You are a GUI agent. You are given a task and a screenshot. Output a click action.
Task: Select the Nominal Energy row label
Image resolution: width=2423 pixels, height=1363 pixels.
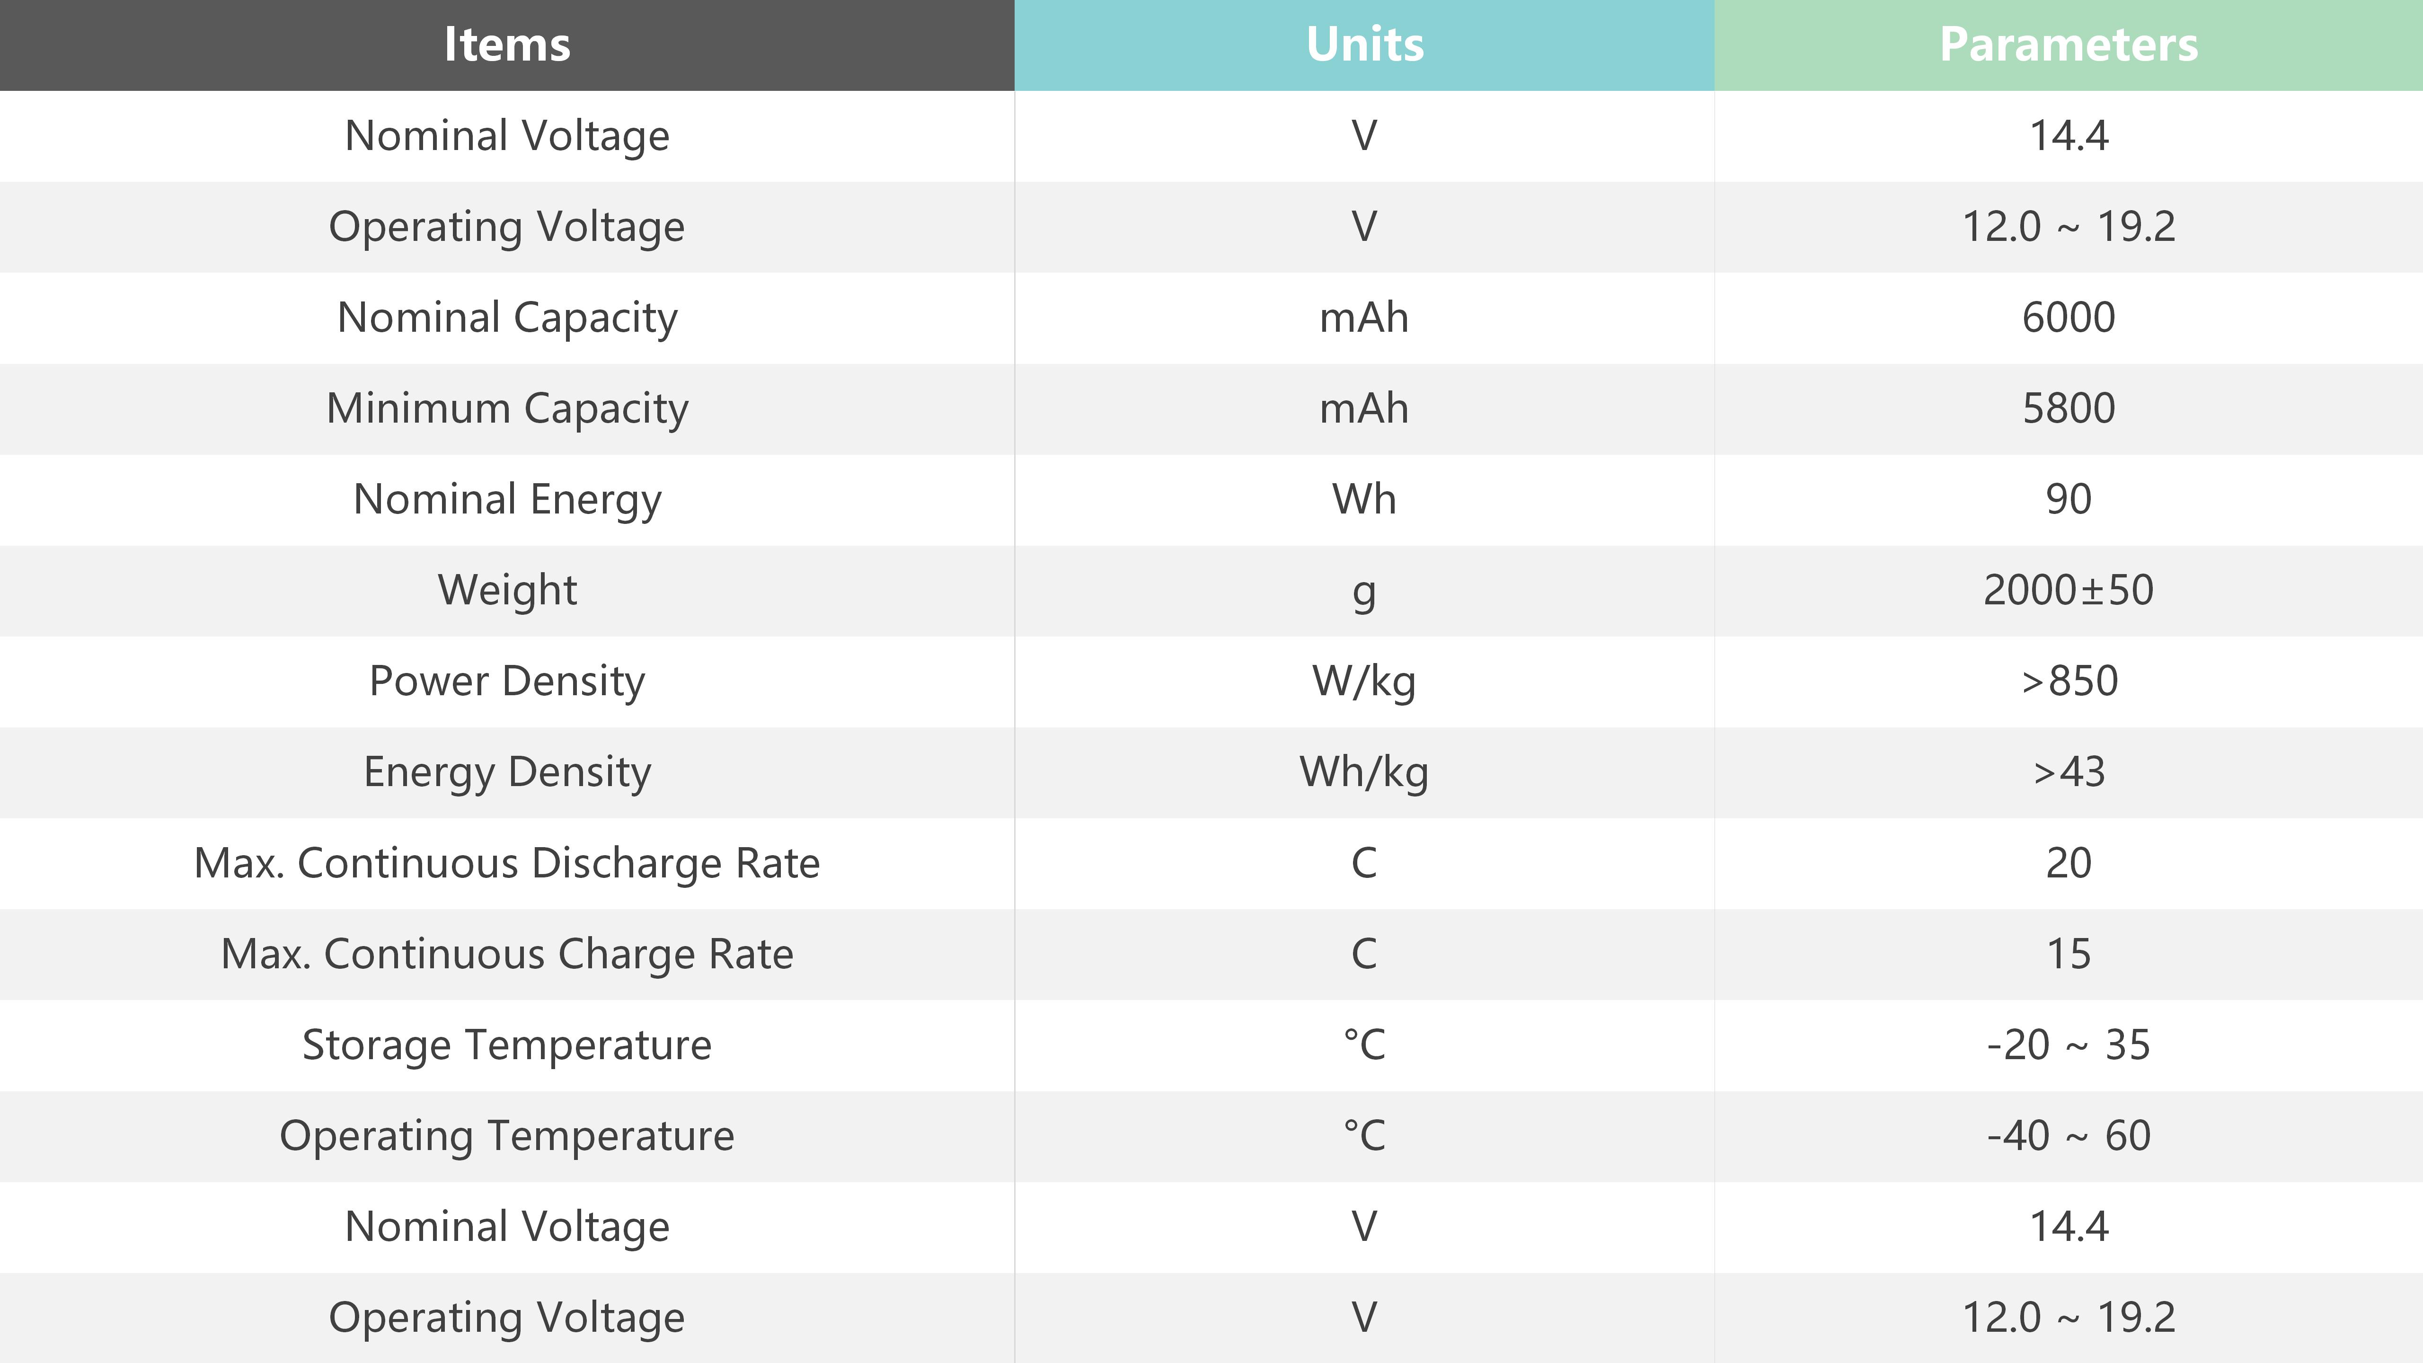(507, 499)
